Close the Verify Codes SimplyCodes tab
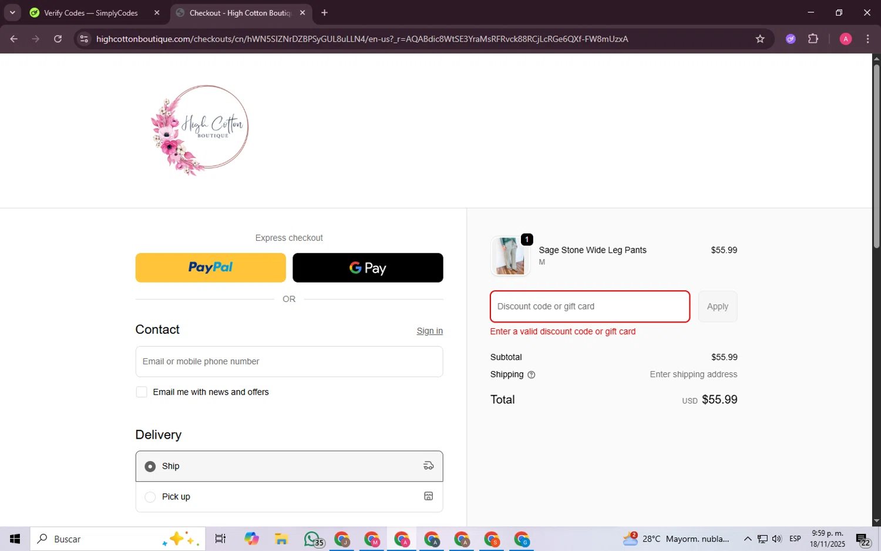The height and width of the screenshot is (551, 881). (x=157, y=13)
